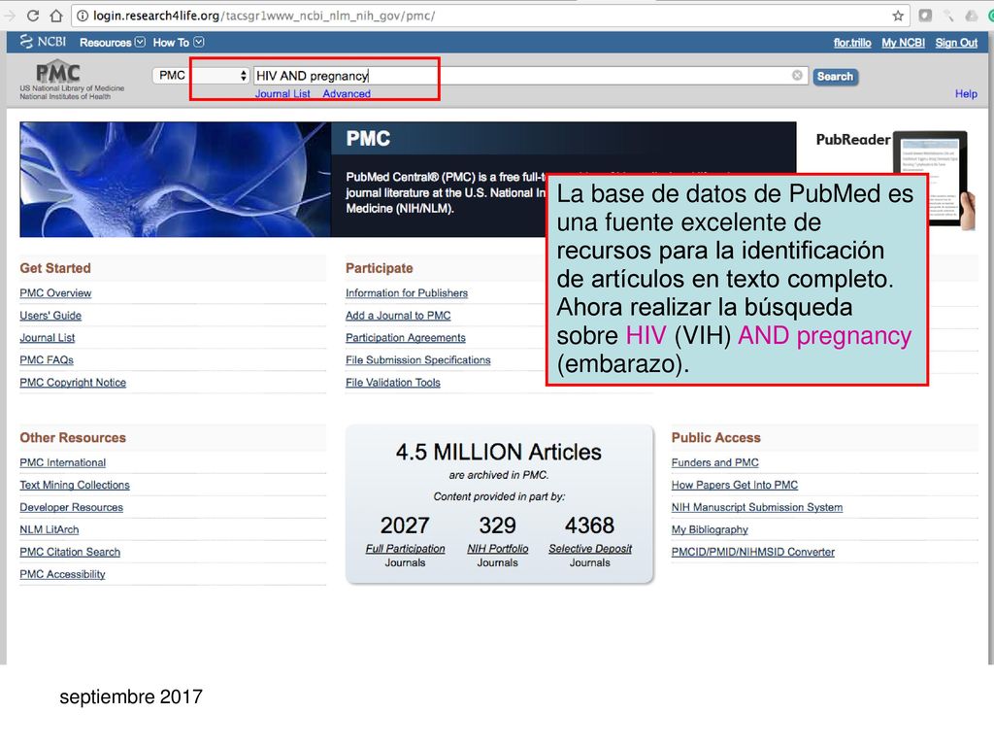
Task: Click the Get Started section heading
Action: pos(55,268)
